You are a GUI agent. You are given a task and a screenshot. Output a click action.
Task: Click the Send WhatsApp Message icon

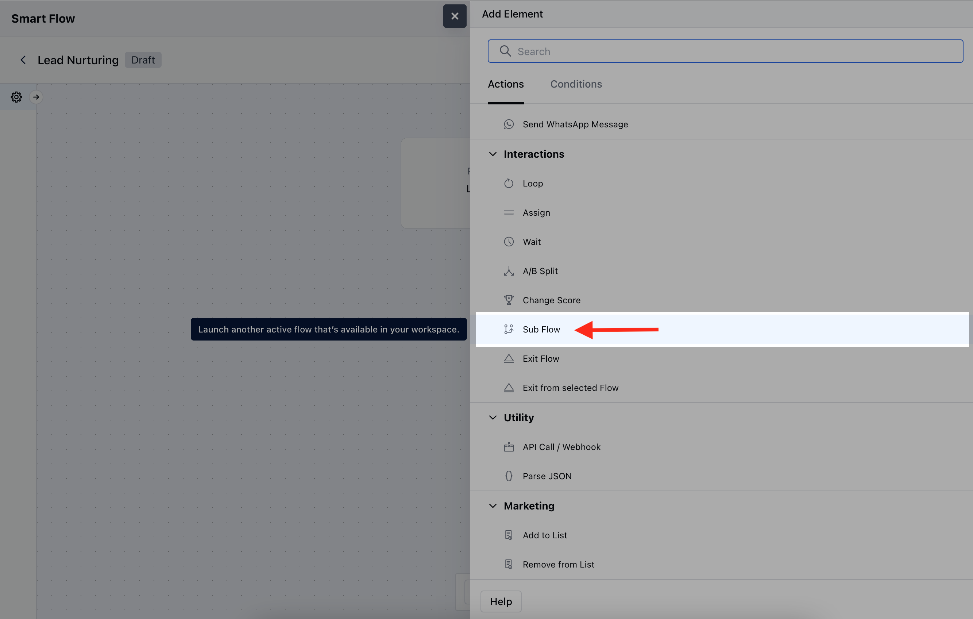[x=509, y=124]
